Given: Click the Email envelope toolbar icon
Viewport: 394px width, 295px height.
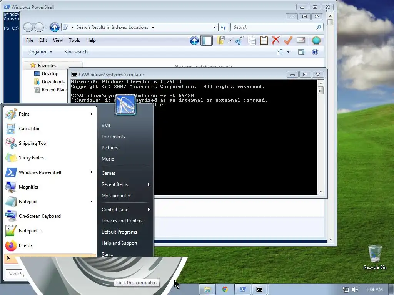Looking at the screenshot, I should click(301, 40).
